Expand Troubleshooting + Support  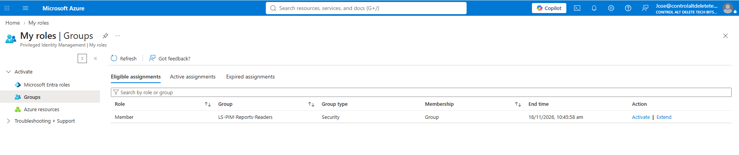point(8,121)
